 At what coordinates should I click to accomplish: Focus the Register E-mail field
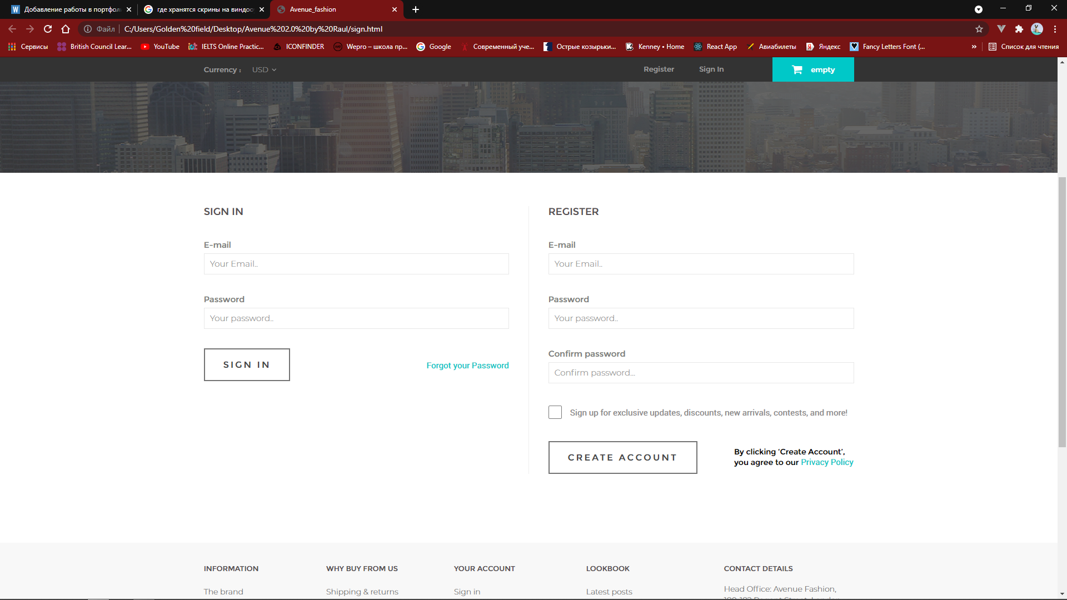click(x=701, y=264)
